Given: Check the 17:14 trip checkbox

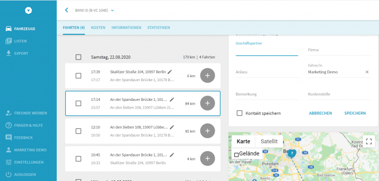Looking at the screenshot, I should pyautogui.click(x=78, y=103).
